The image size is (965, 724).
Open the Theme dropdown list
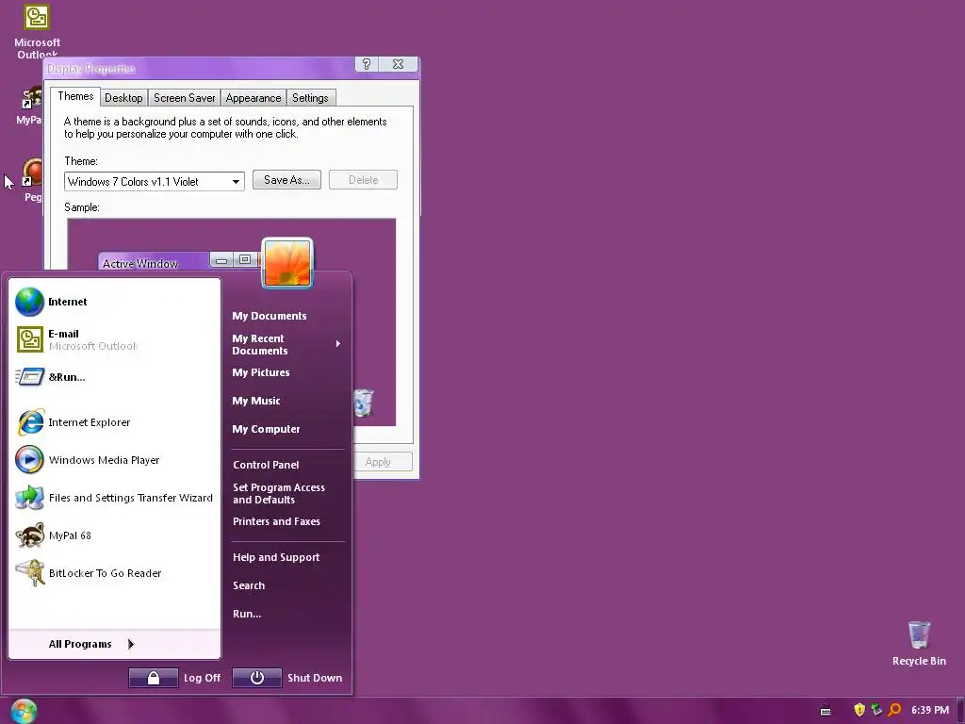point(236,182)
